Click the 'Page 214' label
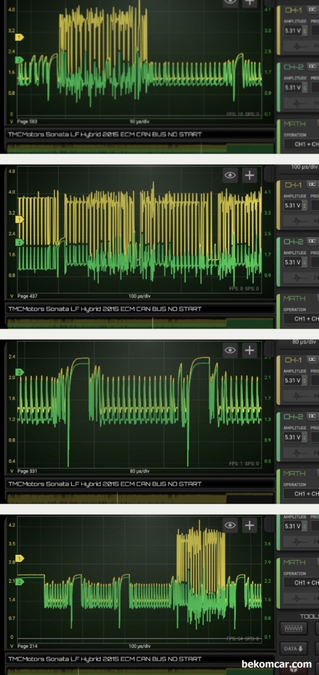The width and height of the screenshot is (319, 675). pos(27,646)
